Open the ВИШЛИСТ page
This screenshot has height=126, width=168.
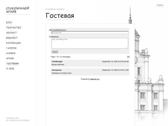[x=12, y=38]
